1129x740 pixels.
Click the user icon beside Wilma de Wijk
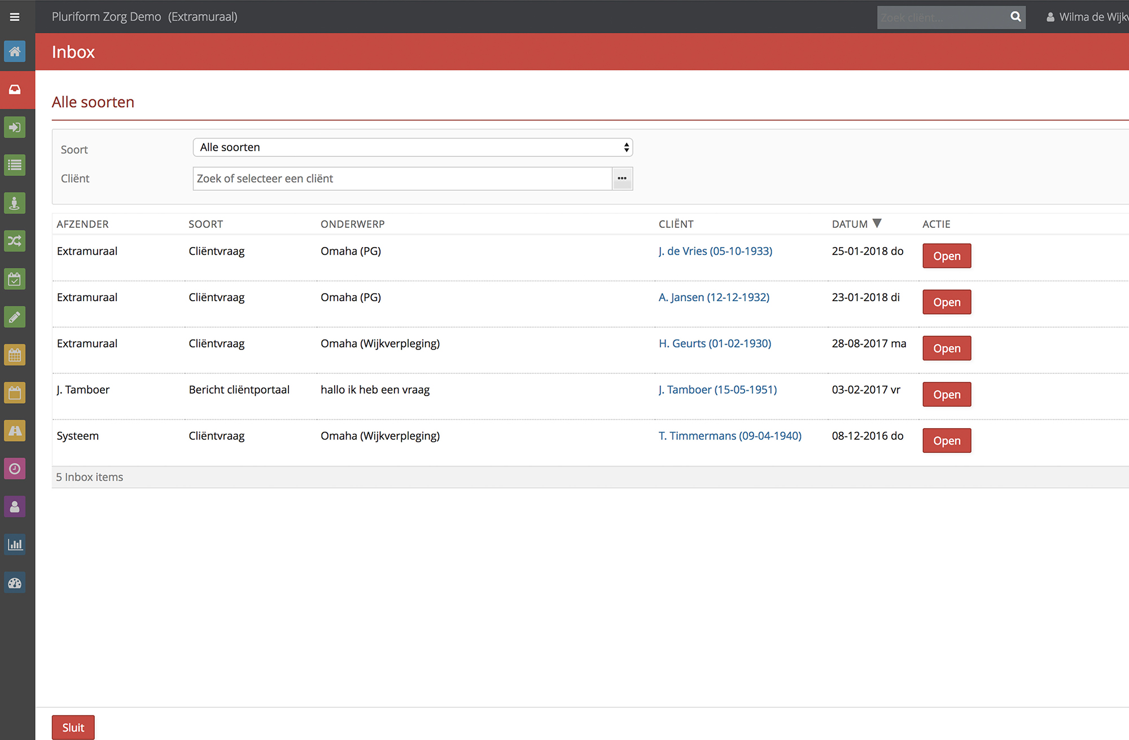[x=1050, y=17]
